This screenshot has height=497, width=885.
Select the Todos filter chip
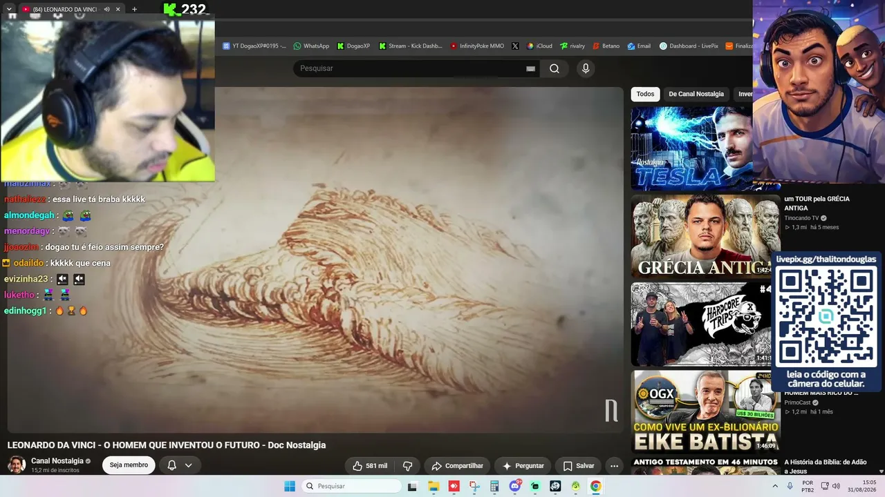[645, 94]
